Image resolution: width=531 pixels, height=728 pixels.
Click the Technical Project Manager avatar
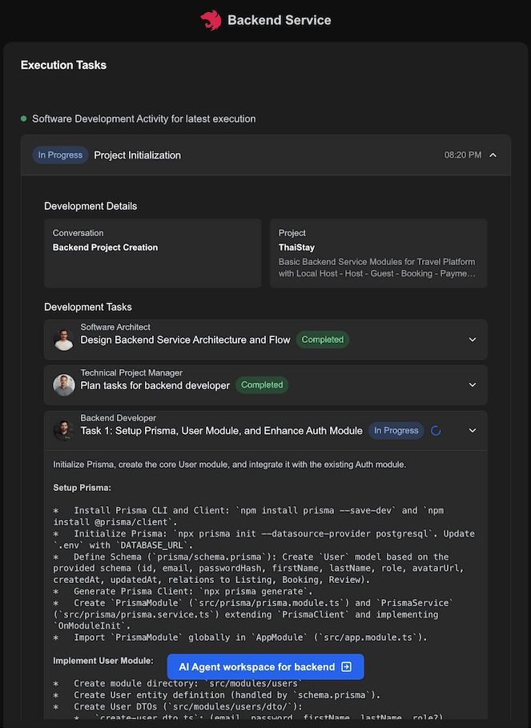point(64,385)
